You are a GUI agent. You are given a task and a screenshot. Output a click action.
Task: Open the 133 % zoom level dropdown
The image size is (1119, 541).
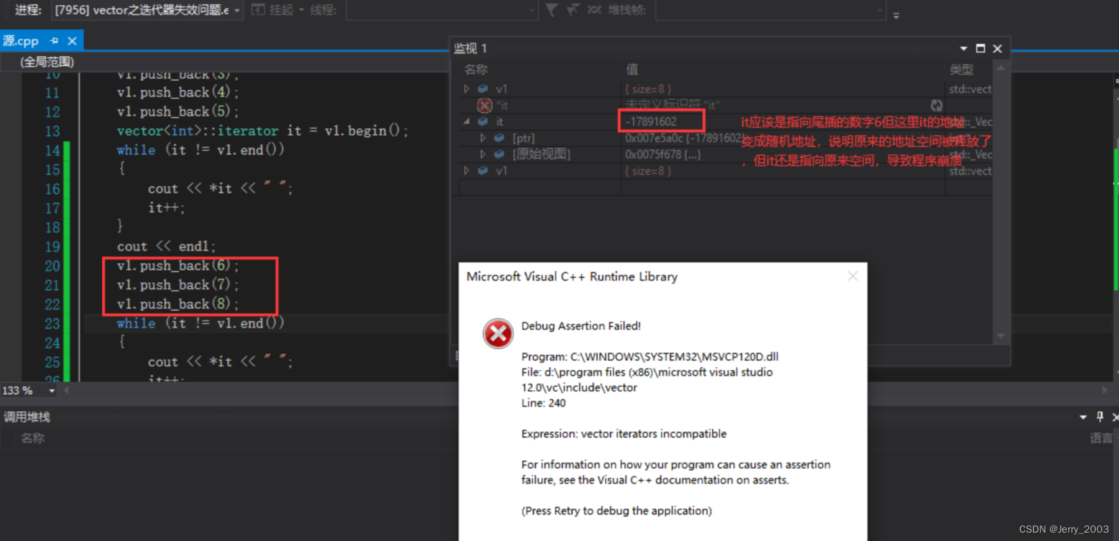[x=51, y=390]
